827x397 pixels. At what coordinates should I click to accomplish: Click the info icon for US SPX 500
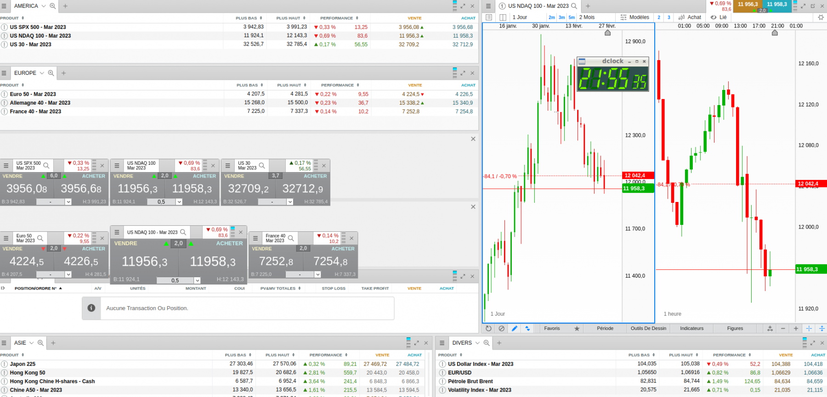coord(5,27)
